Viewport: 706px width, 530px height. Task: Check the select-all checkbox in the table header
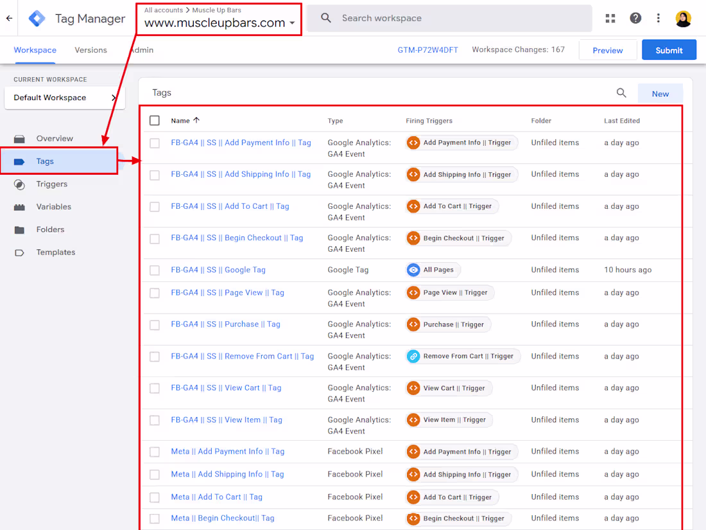tap(154, 120)
